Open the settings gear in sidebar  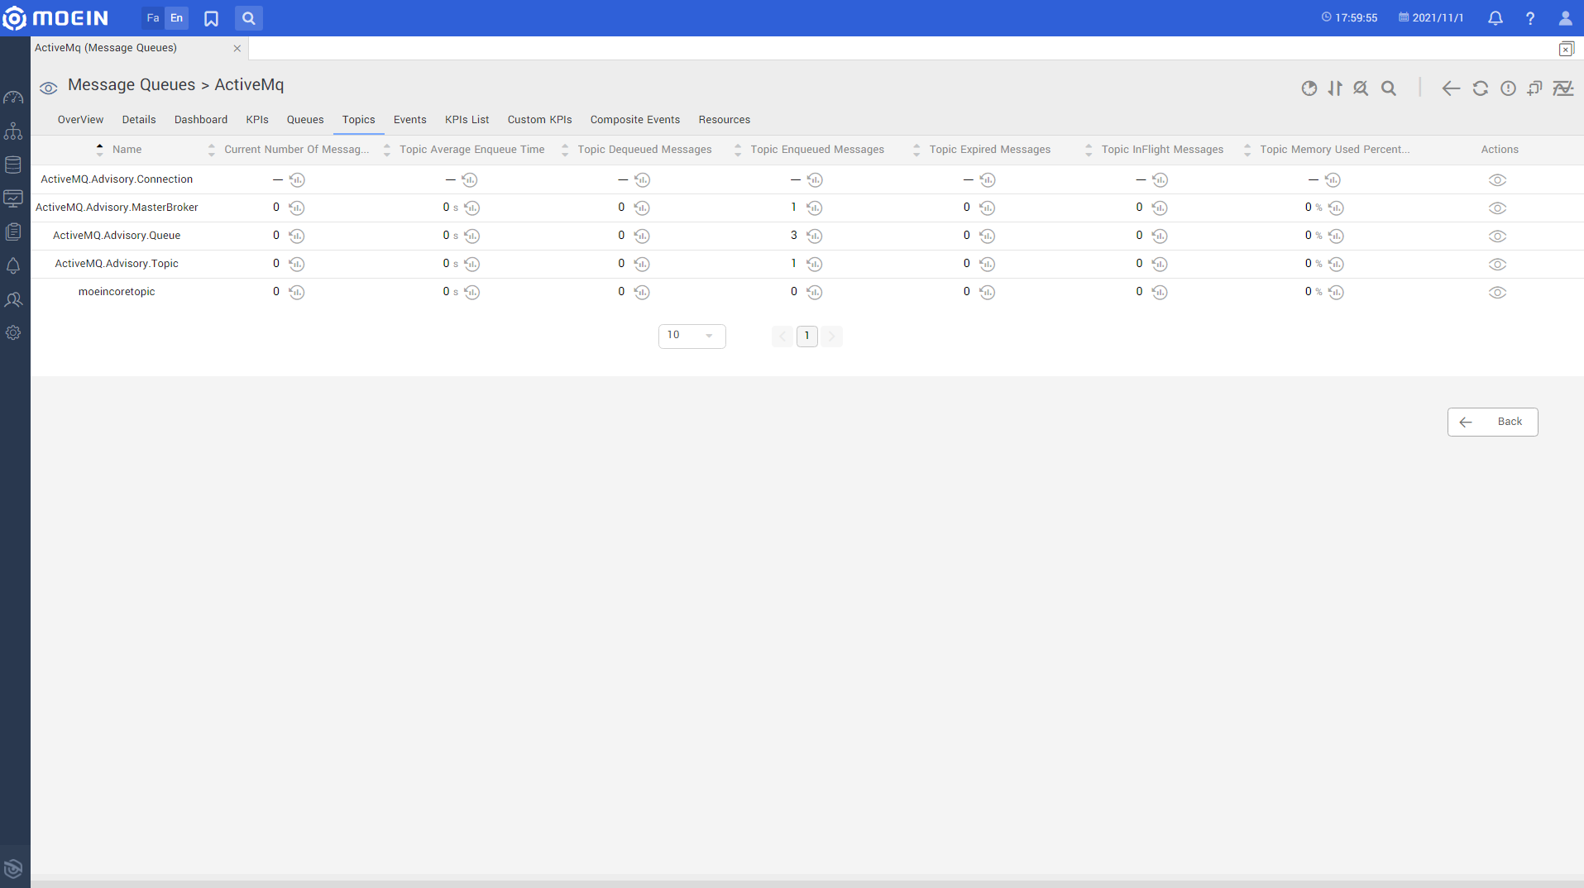[x=13, y=332]
